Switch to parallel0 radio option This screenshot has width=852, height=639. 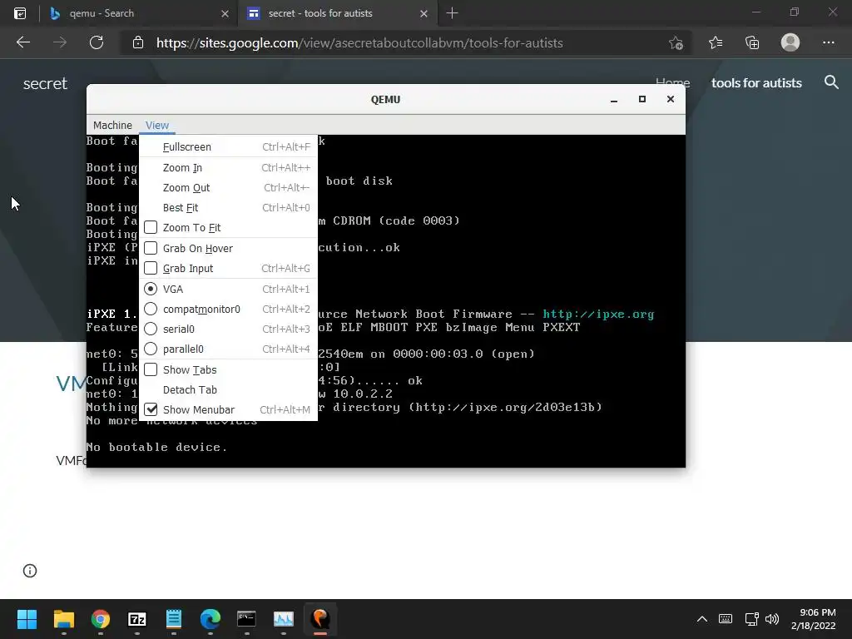(x=151, y=349)
